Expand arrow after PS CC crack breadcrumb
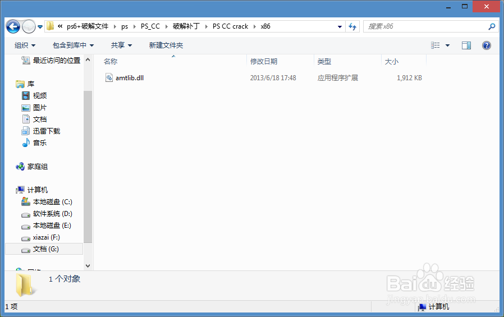Viewport: 504px width, 317px height. (255, 27)
